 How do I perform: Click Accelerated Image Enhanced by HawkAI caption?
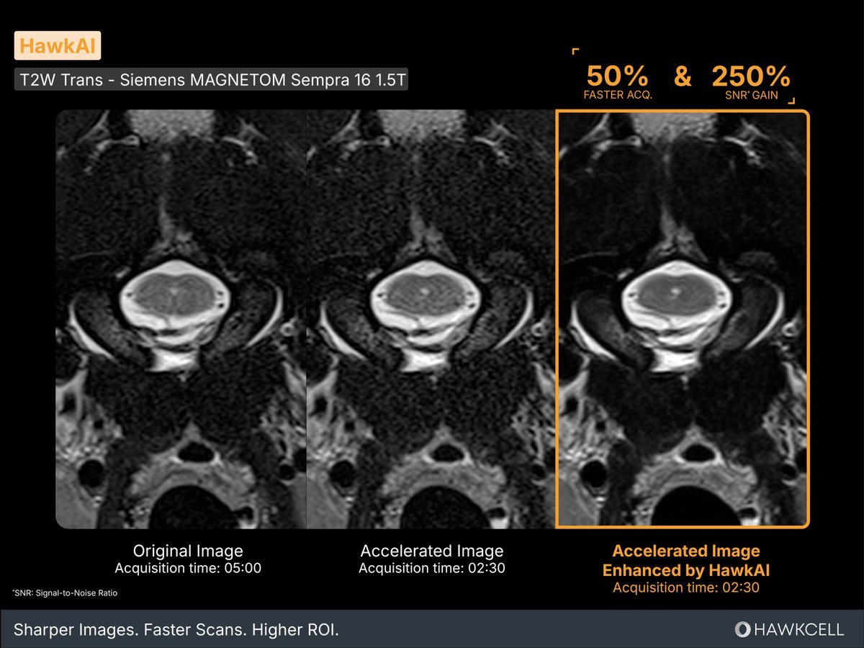[685, 561]
